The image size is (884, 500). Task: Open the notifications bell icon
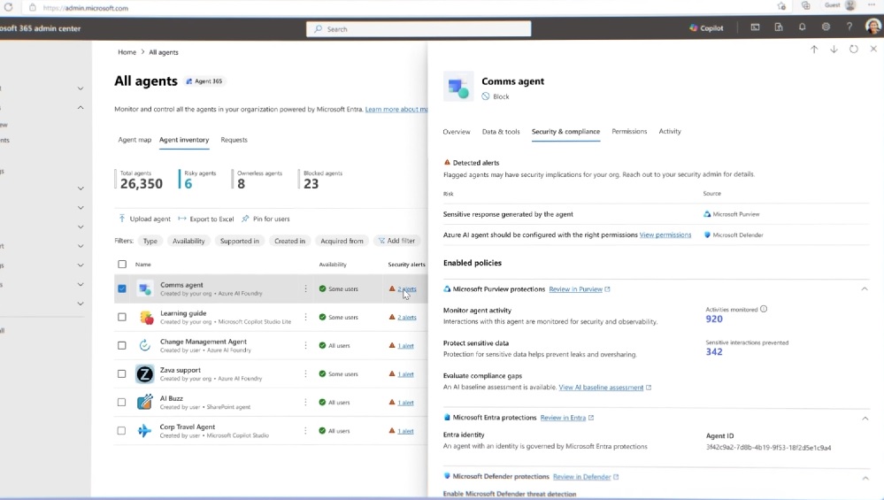point(803,27)
